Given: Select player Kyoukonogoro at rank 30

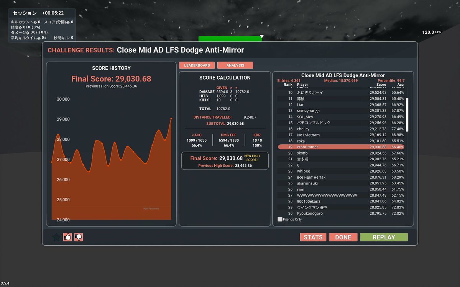Looking at the screenshot, I should click(x=341, y=214).
